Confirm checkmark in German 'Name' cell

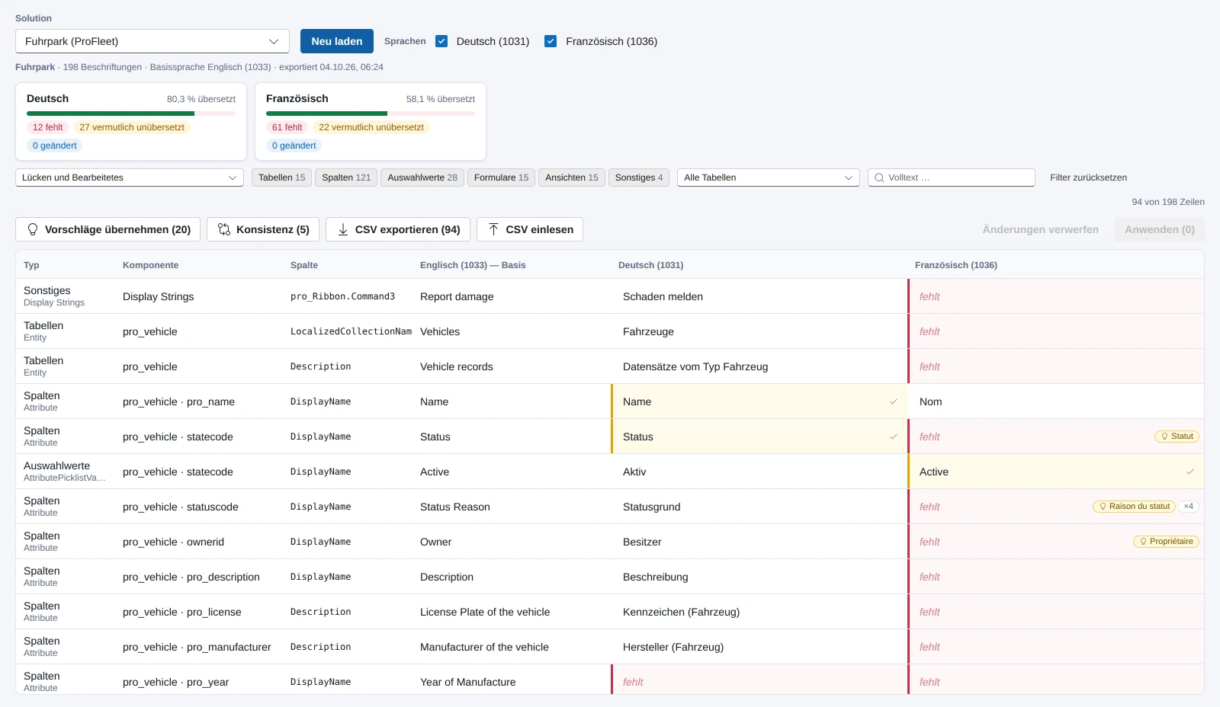pos(894,401)
